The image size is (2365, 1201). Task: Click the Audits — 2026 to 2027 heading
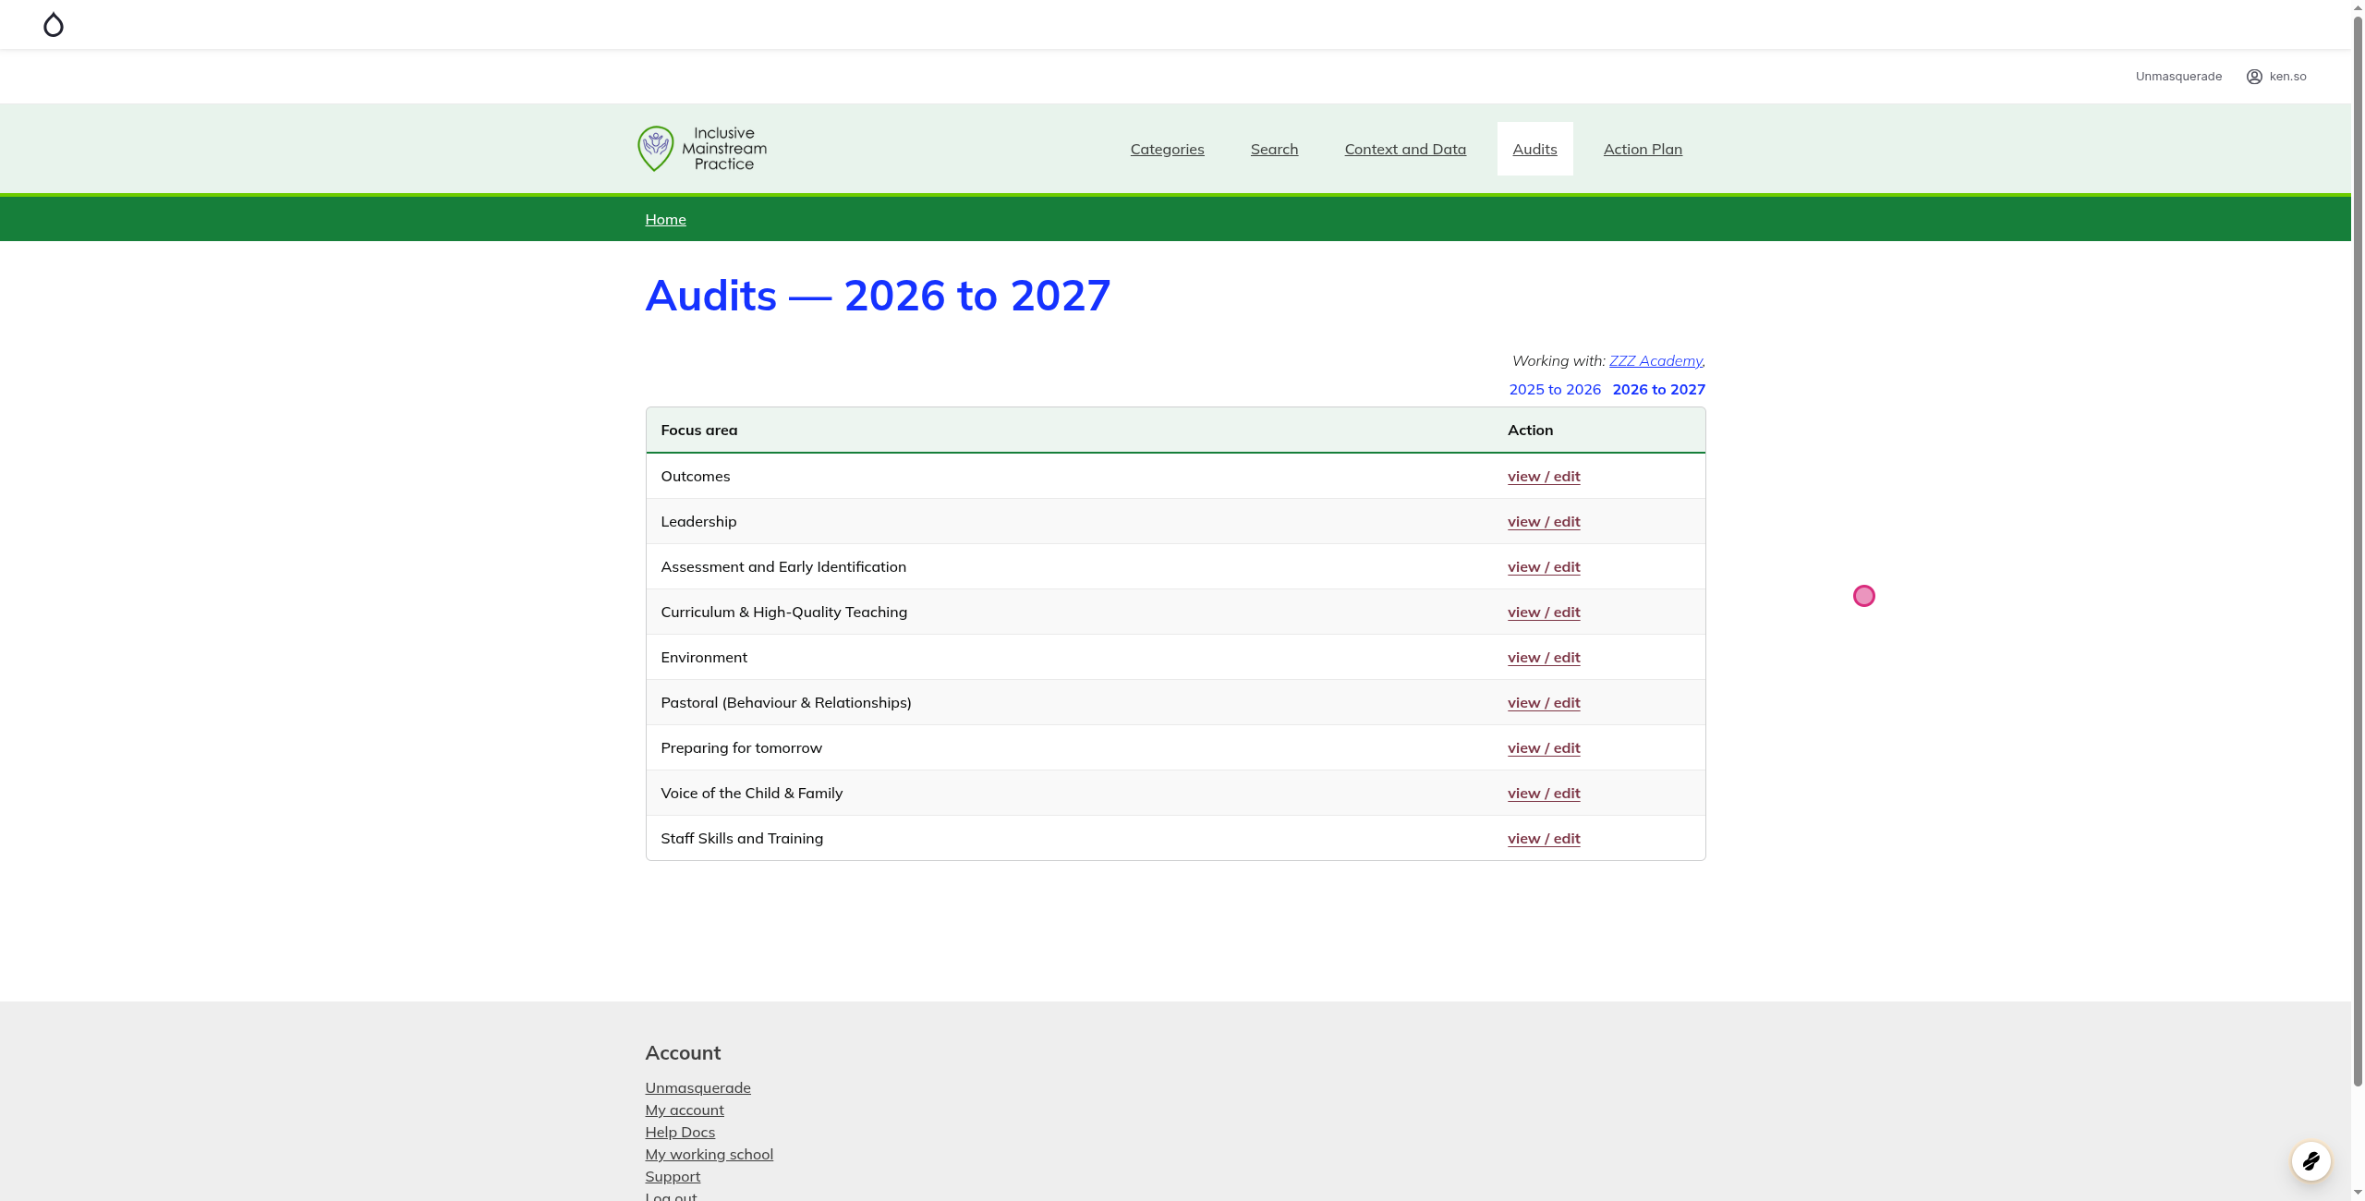coord(878,296)
